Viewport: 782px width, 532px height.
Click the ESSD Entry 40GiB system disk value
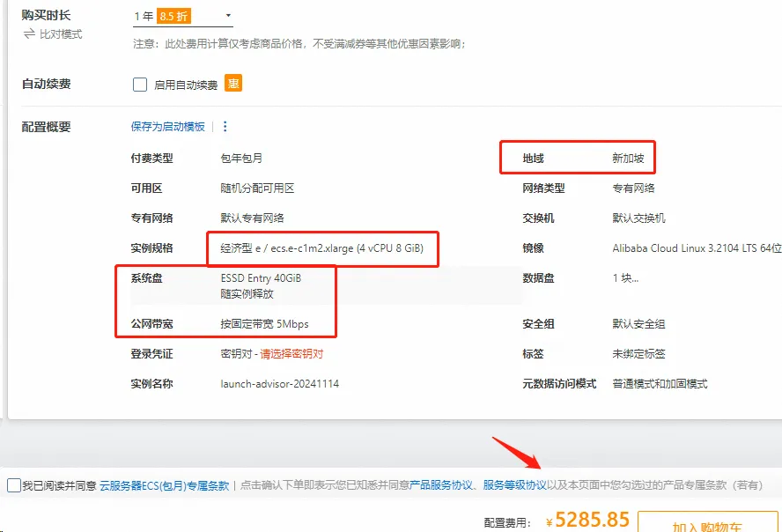tap(261, 278)
